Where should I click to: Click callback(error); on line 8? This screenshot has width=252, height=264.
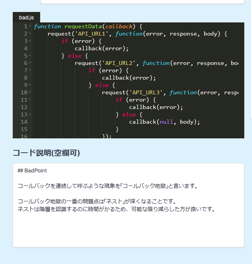coord(129,78)
